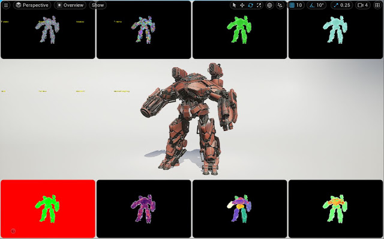Select the translate move gizmo tool
384x239 pixels.
click(242, 5)
